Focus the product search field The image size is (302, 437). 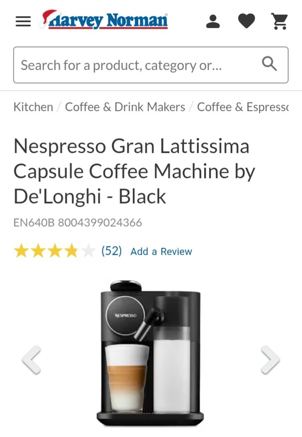(x=151, y=65)
